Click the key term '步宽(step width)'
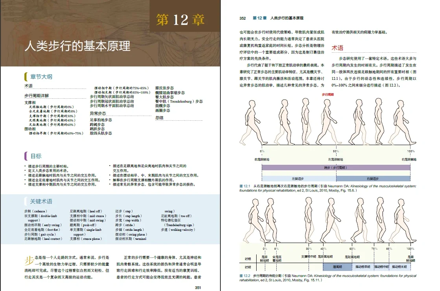 coord(128,220)
